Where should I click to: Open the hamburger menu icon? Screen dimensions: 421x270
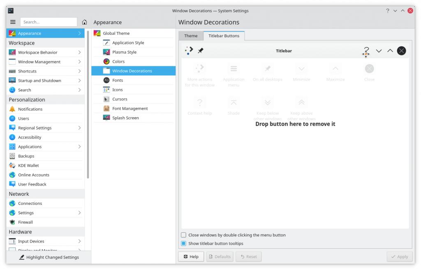coord(13,22)
